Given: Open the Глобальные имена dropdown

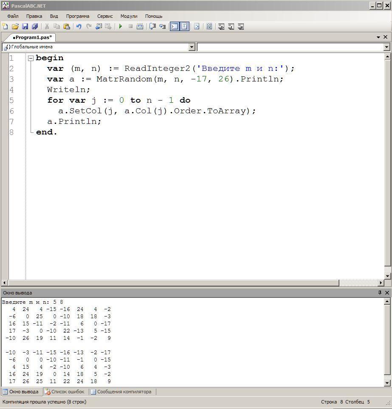Looking at the screenshot, I should click(192, 47).
